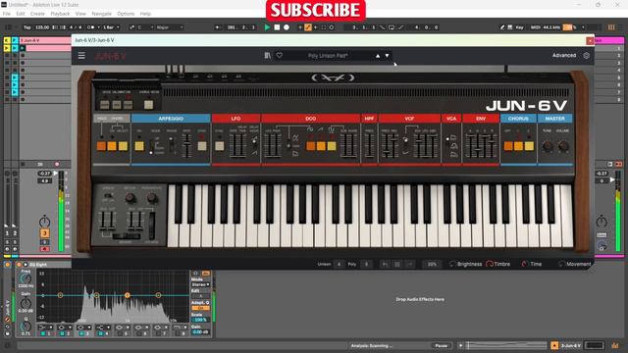Screen dimensions: 628x353
Task: Arm the Jun-6 V track record button
Action: click(x=44, y=249)
